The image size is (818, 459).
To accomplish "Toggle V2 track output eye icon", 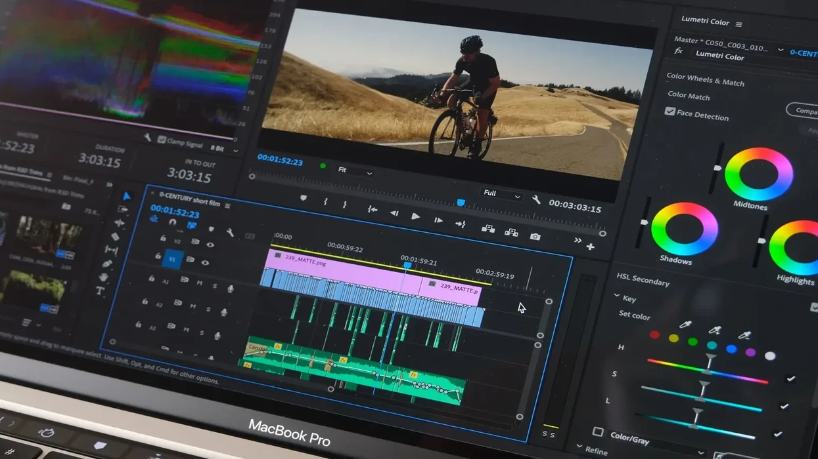I will [210, 245].
